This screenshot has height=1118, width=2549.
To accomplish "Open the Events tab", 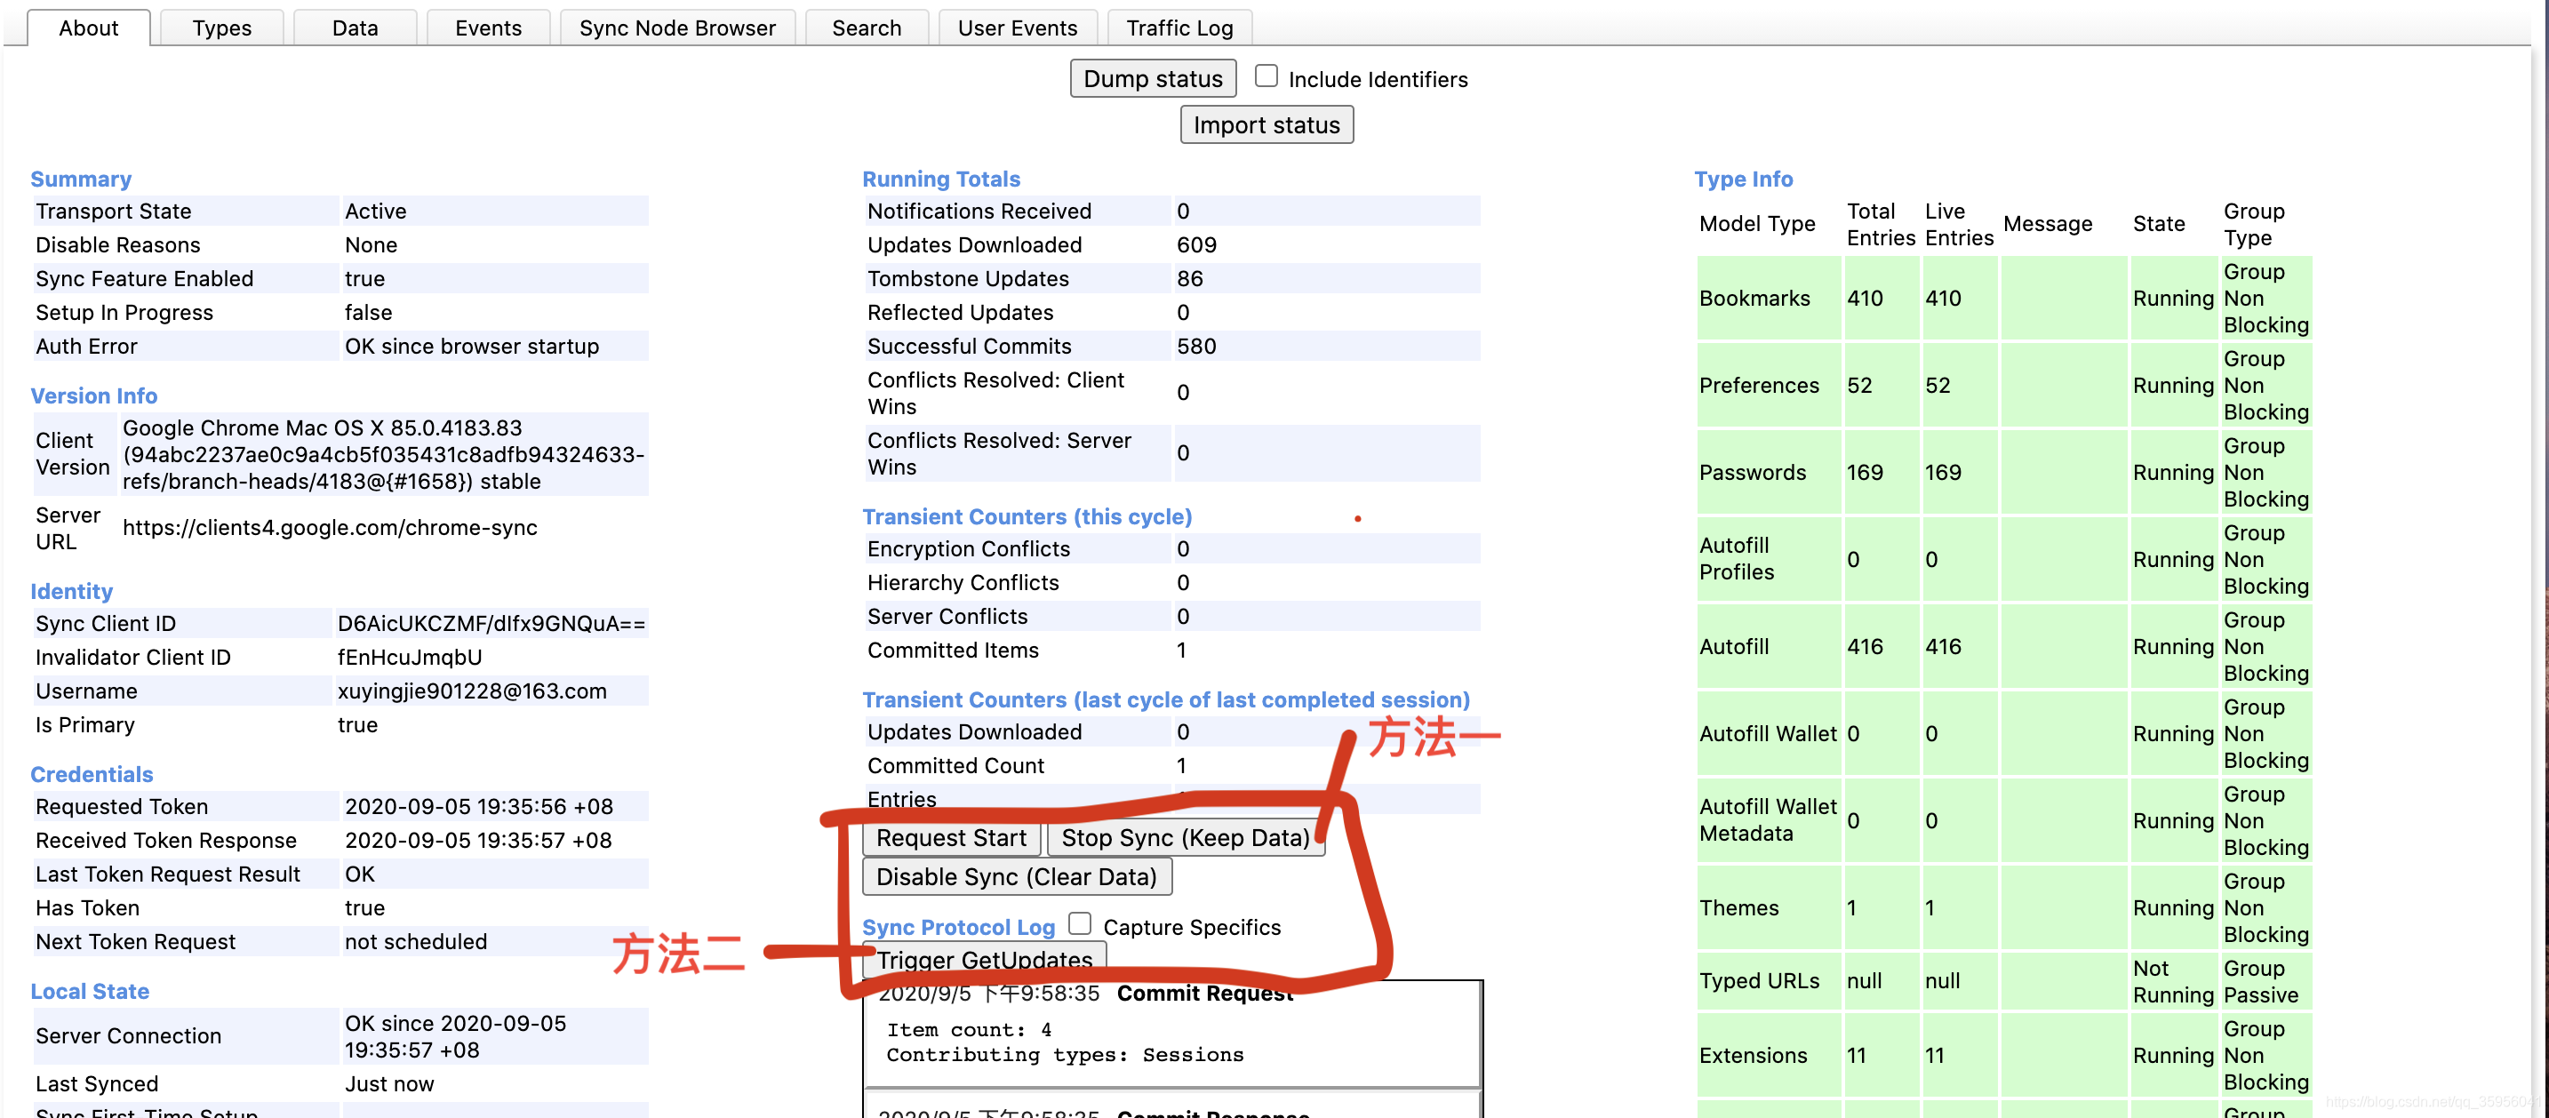I will [488, 28].
